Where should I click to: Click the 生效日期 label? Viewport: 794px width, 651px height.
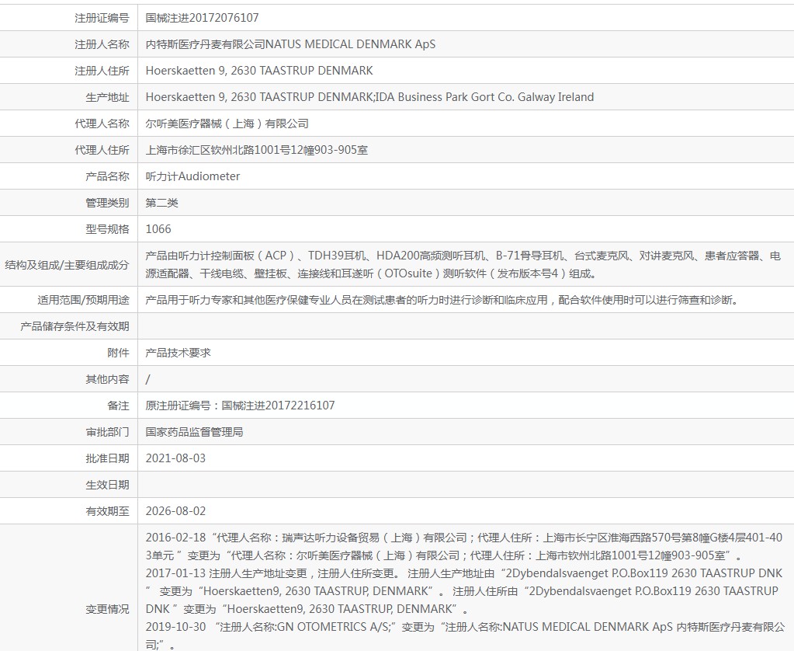coord(107,484)
